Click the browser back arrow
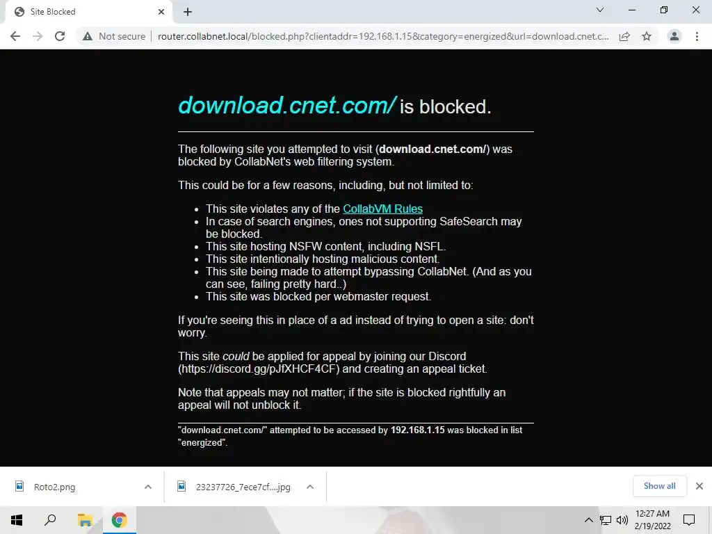Screen dimensions: 712x534 click(x=15, y=36)
